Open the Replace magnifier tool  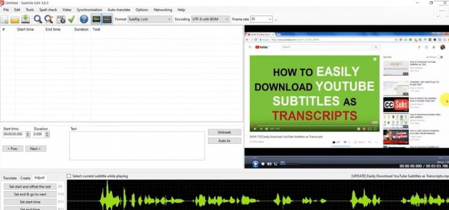coord(49,19)
